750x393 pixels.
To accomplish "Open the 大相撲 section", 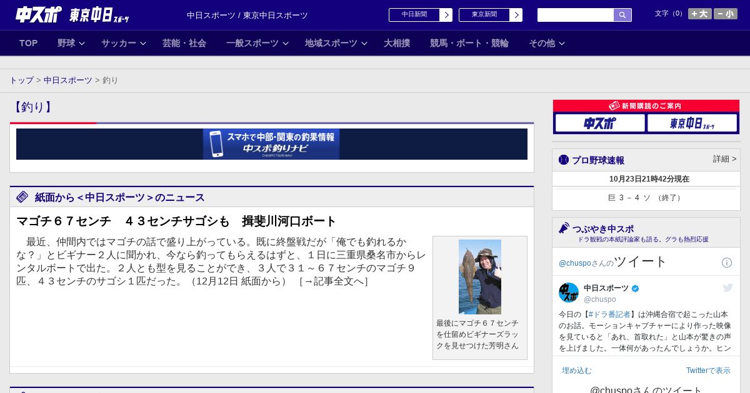I will [x=397, y=43].
